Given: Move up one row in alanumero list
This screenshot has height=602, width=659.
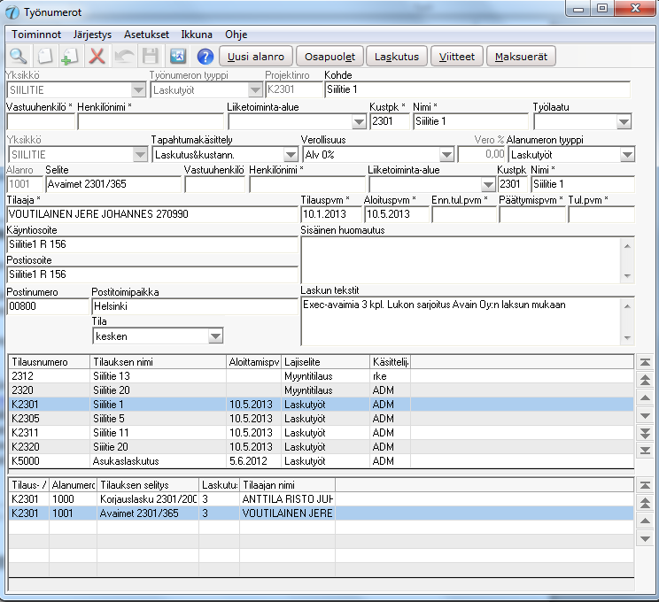Looking at the screenshot, I should [x=645, y=521].
